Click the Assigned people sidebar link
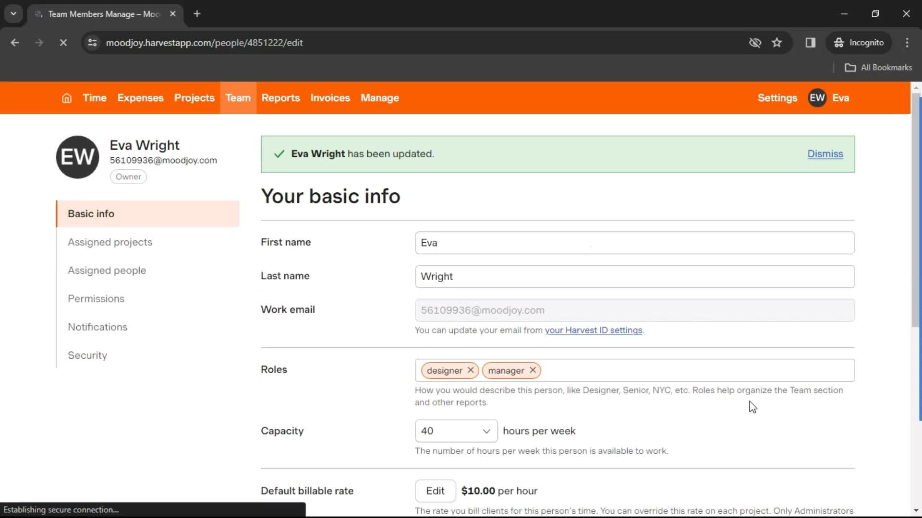The image size is (922, 518). pyautogui.click(x=107, y=270)
